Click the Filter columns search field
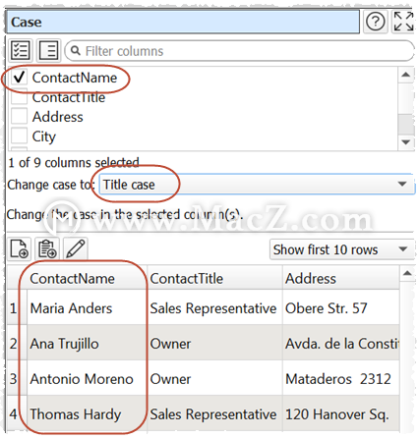Image resolution: width=418 pixels, height=438 pixels. click(240, 51)
